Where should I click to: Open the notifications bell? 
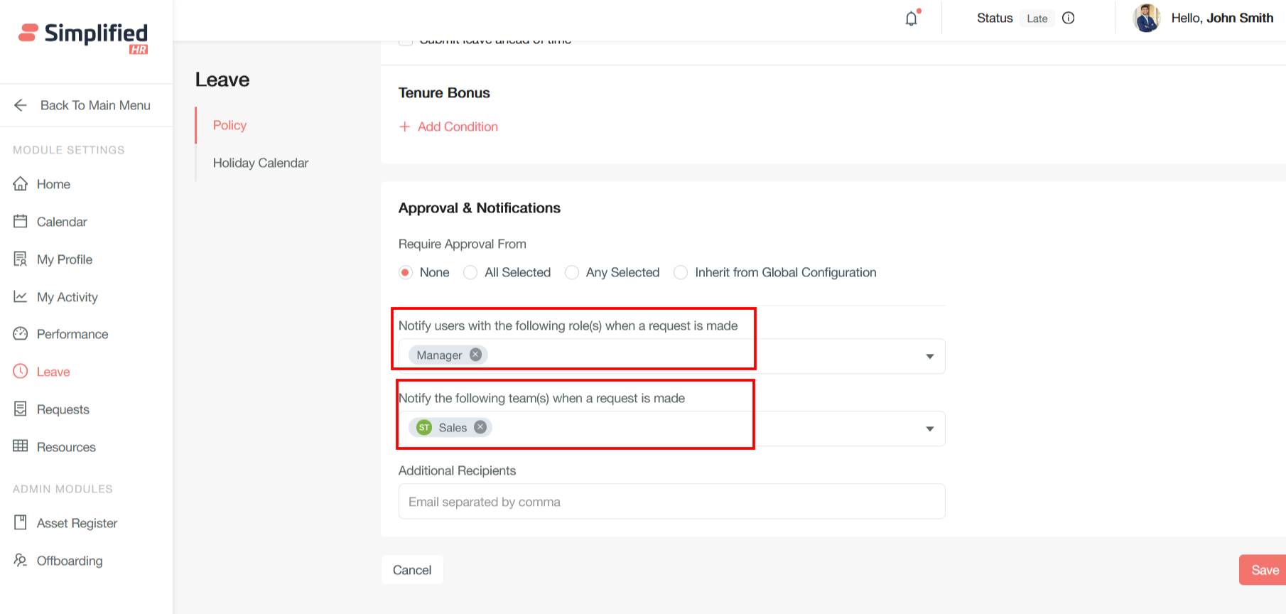tap(912, 18)
